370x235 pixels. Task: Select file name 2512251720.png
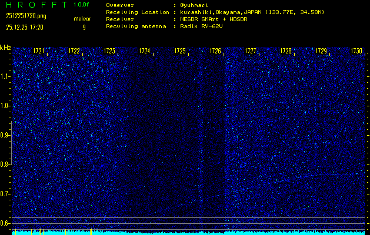point(26,16)
